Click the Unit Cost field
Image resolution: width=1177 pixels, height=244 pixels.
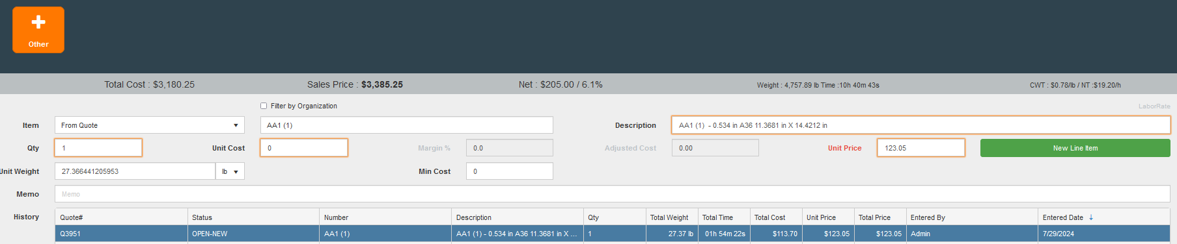click(304, 148)
